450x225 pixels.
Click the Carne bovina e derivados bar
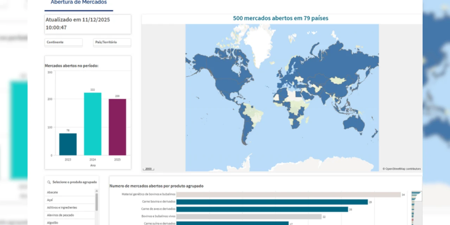pos(272,202)
